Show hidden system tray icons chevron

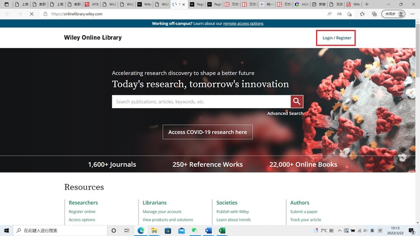[x=340, y=230]
